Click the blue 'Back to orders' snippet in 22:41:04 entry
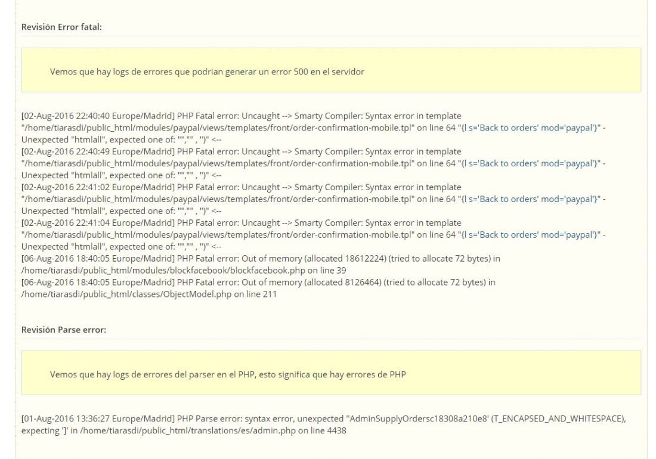Image resolution: width=656 pixels, height=459 pixels. click(x=529, y=234)
